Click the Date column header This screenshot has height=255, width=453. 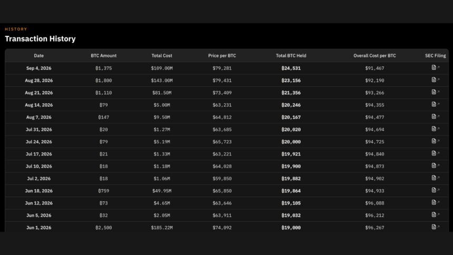pyautogui.click(x=38, y=55)
